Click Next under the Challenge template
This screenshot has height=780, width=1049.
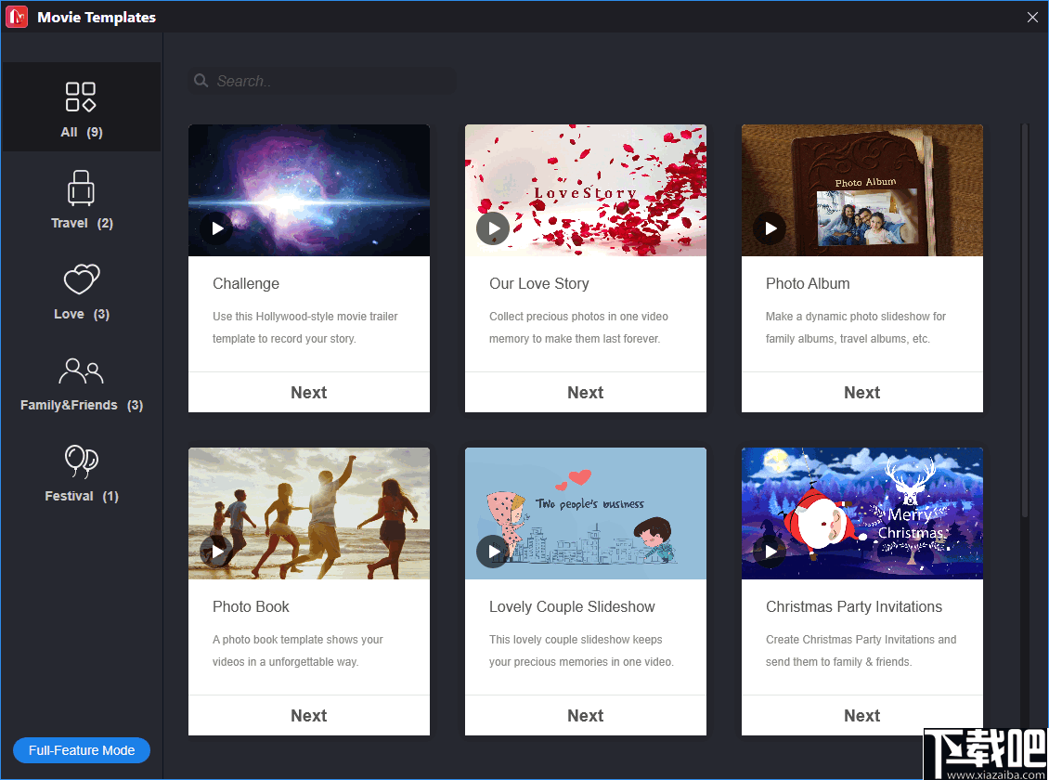pos(308,392)
